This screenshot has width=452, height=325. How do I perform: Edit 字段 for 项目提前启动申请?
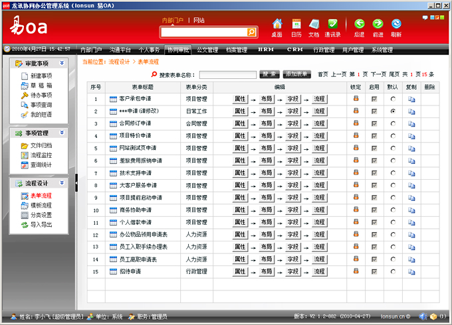[293, 198]
